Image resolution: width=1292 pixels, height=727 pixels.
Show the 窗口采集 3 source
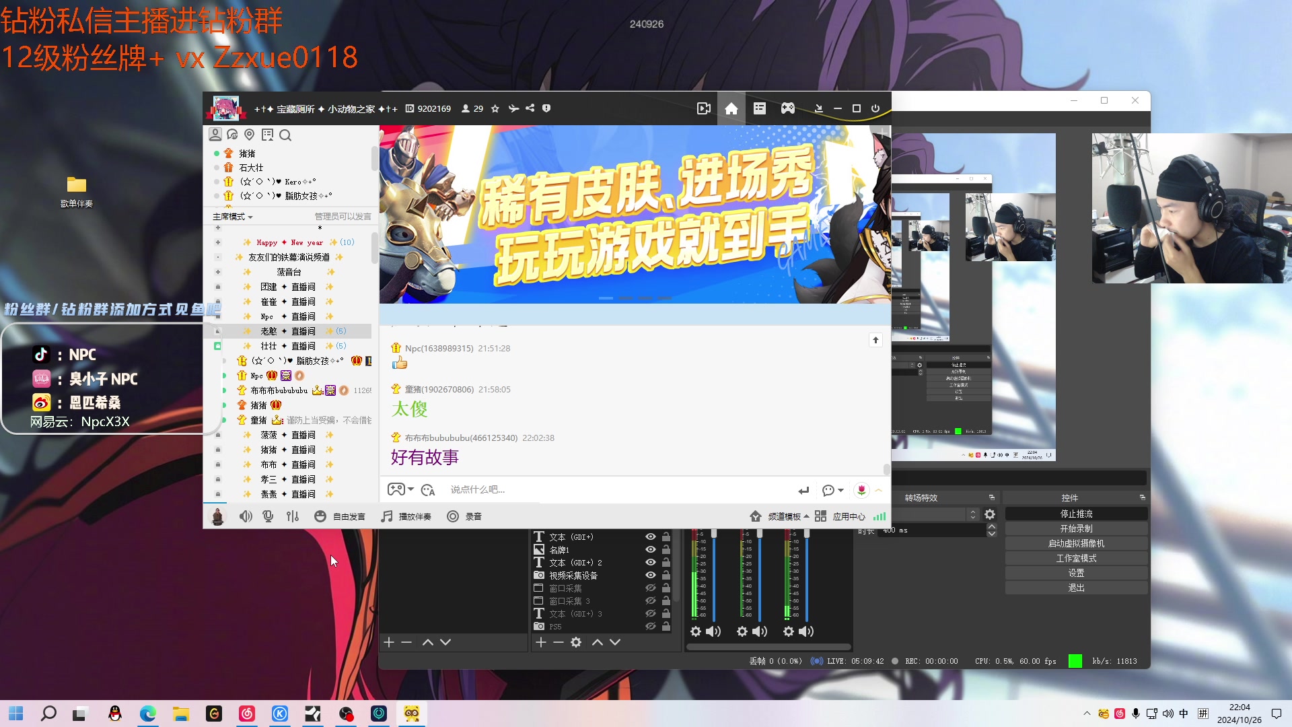651,601
